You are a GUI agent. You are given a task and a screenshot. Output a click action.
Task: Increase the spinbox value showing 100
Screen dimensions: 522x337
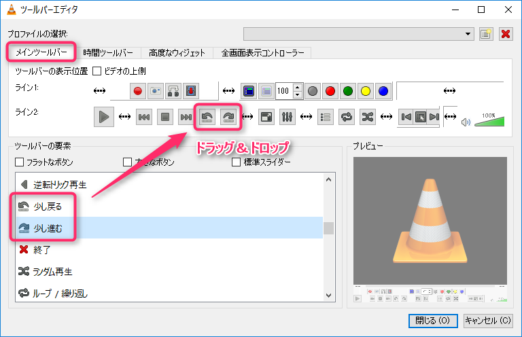(296, 88)
